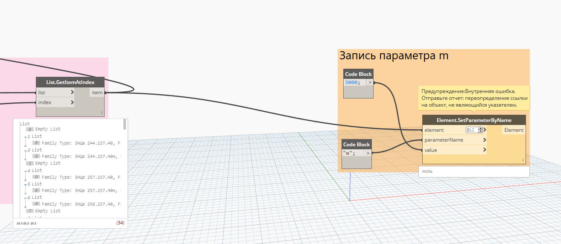Collapse sublist 5 in the preview
The image size is (561, 244).
coord(26,184)
